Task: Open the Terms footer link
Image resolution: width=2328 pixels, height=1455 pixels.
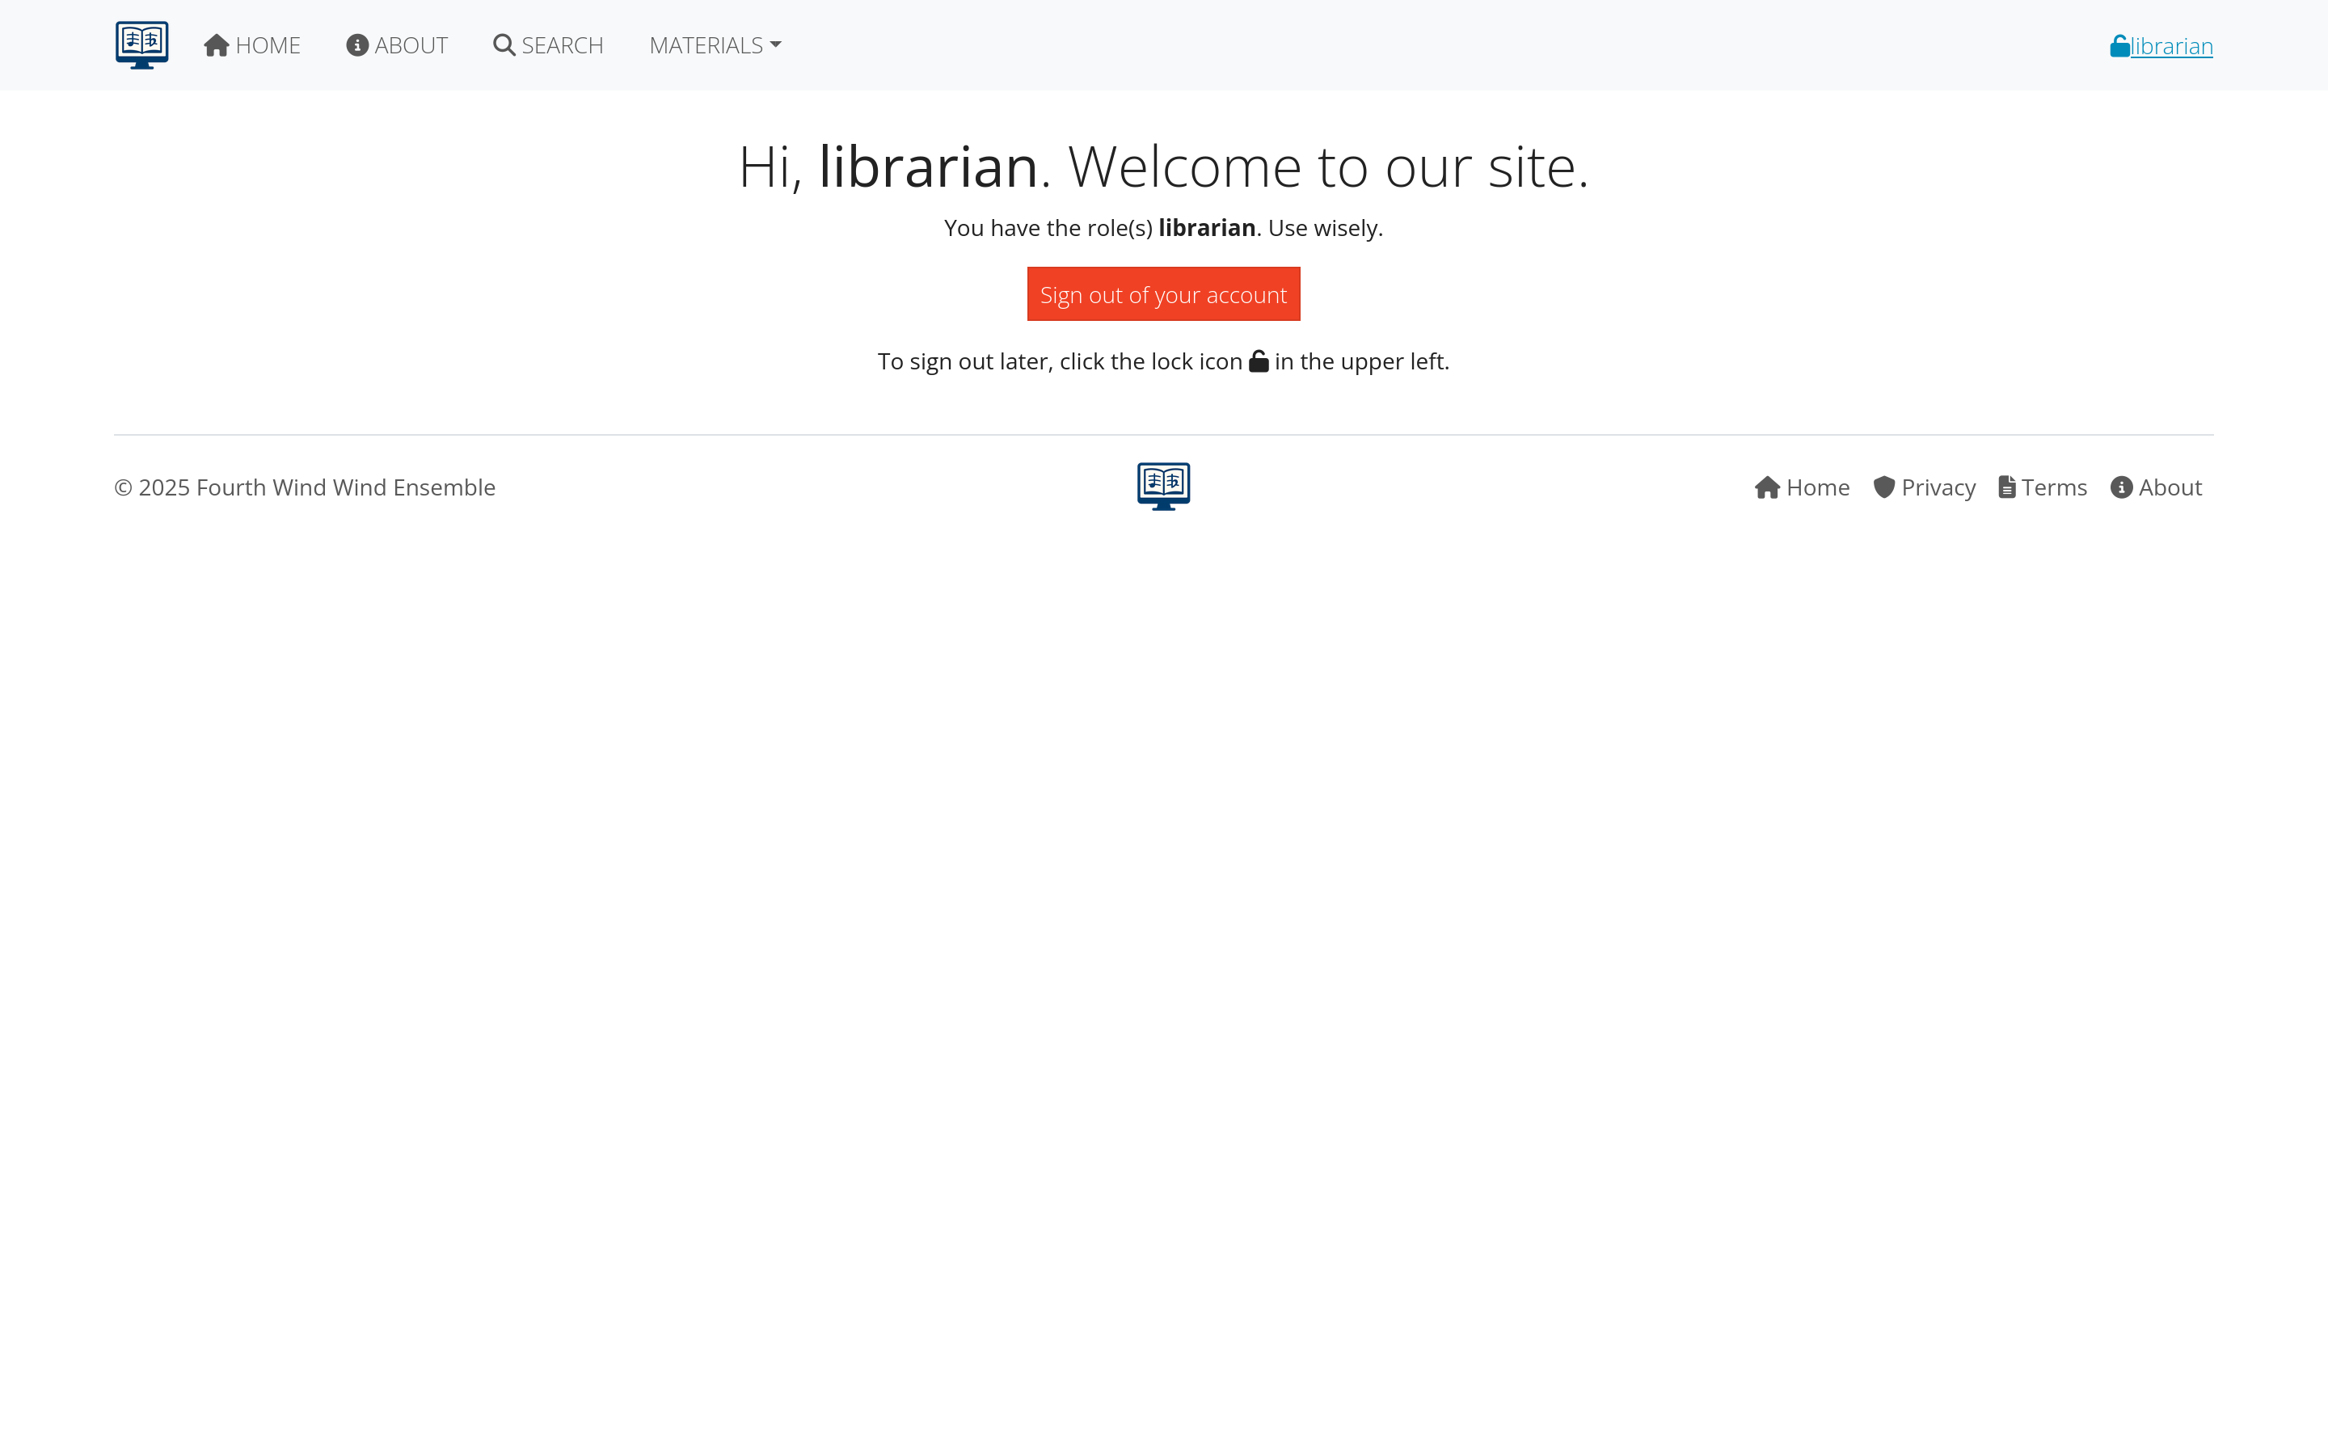Action: pos(2054,487)
